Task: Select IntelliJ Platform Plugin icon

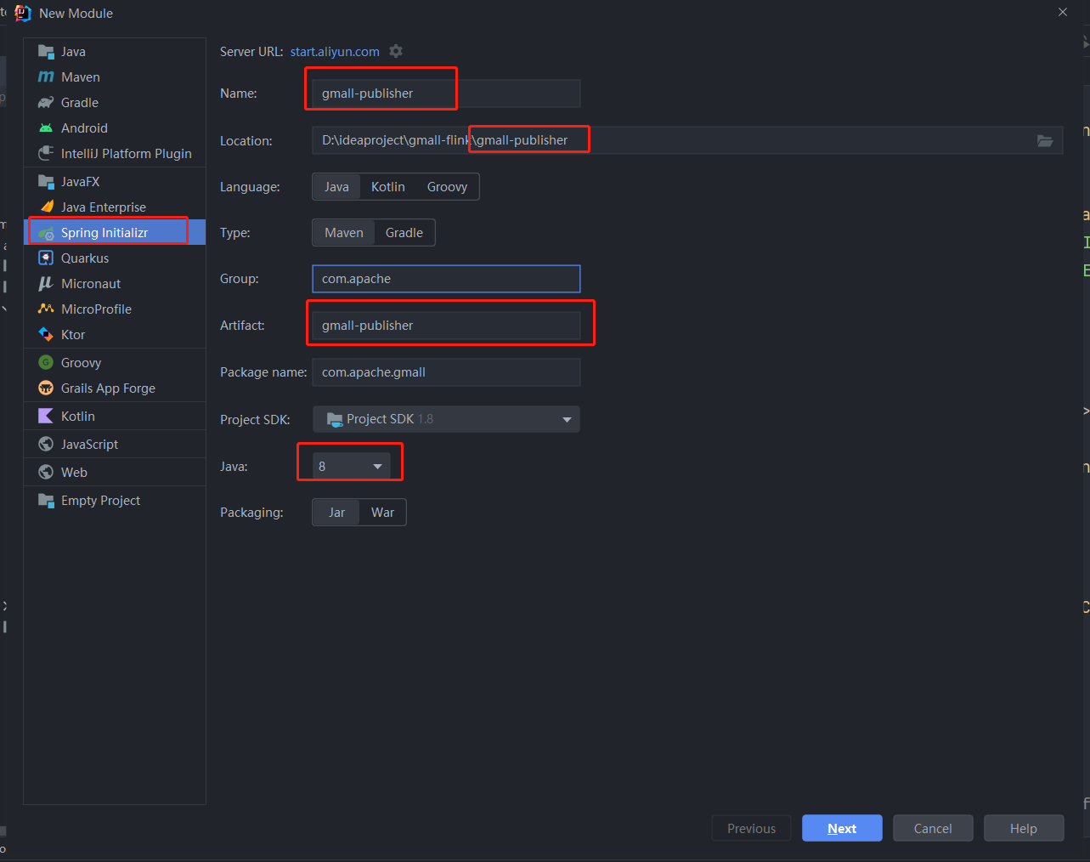Action: (x=46, y=154)
